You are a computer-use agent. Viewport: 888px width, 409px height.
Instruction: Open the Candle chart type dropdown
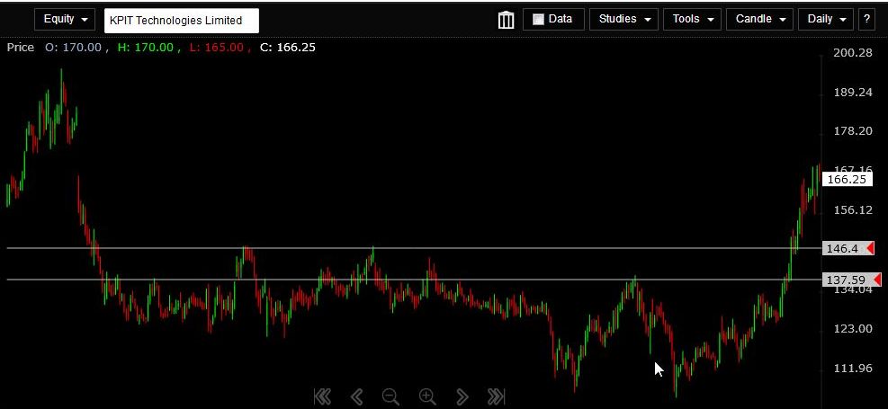click(x=759, y=20)
